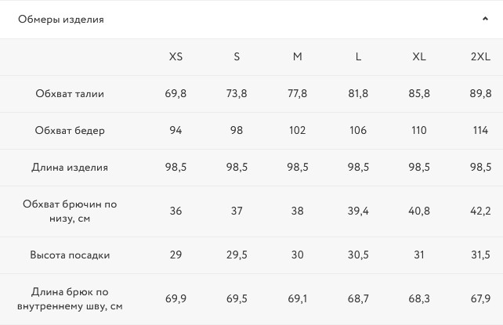503x325 pixels.
Task: Click waist value 73,8 for size S
Action: (x=237, y=94)
